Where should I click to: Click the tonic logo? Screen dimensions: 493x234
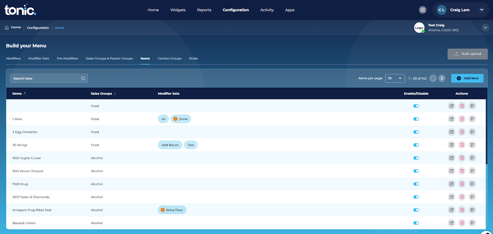tap(20, 10)
